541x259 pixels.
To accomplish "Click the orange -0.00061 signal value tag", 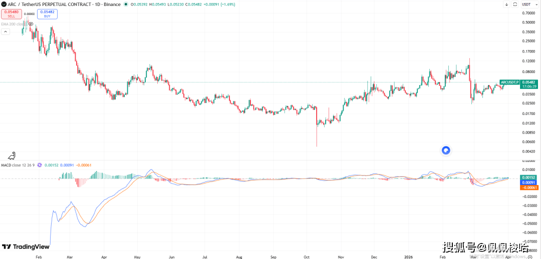I will (x=529, y=187).
